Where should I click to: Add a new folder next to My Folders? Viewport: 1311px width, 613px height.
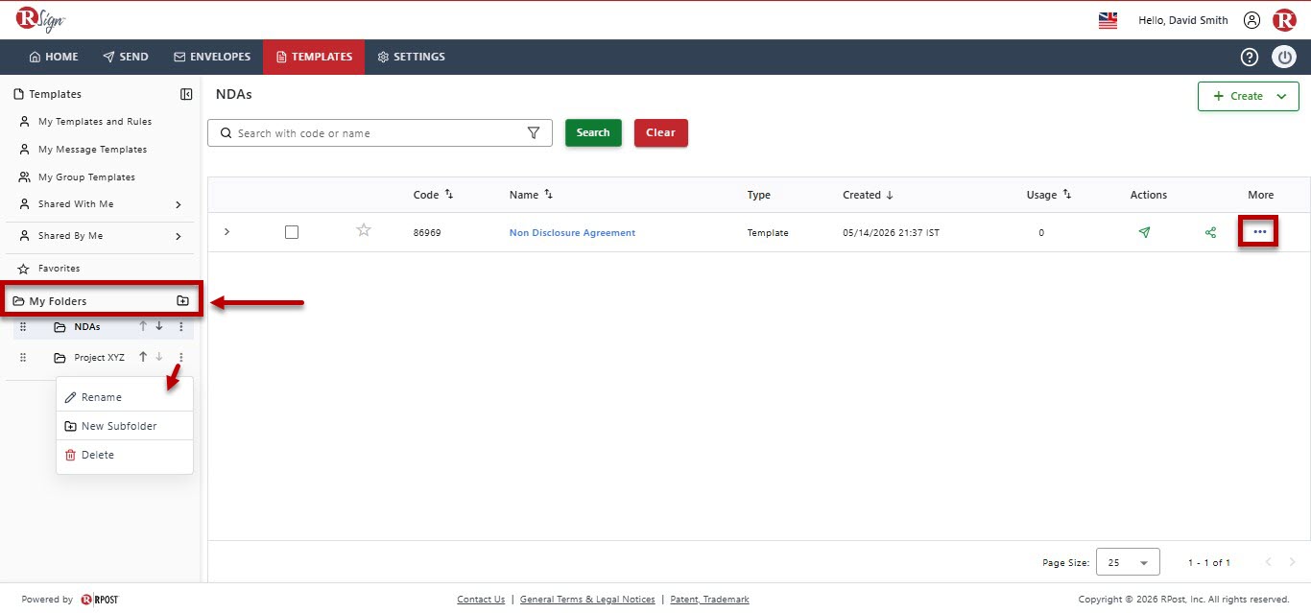(182, 301)
